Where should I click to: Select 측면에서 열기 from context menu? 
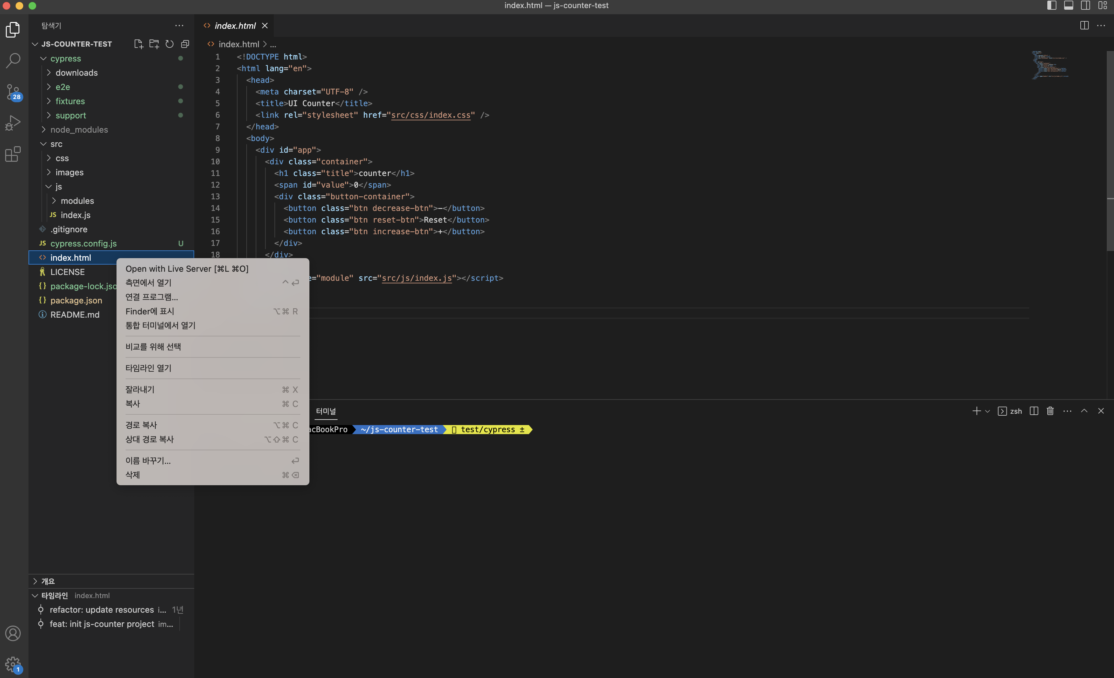click(213, 282)
